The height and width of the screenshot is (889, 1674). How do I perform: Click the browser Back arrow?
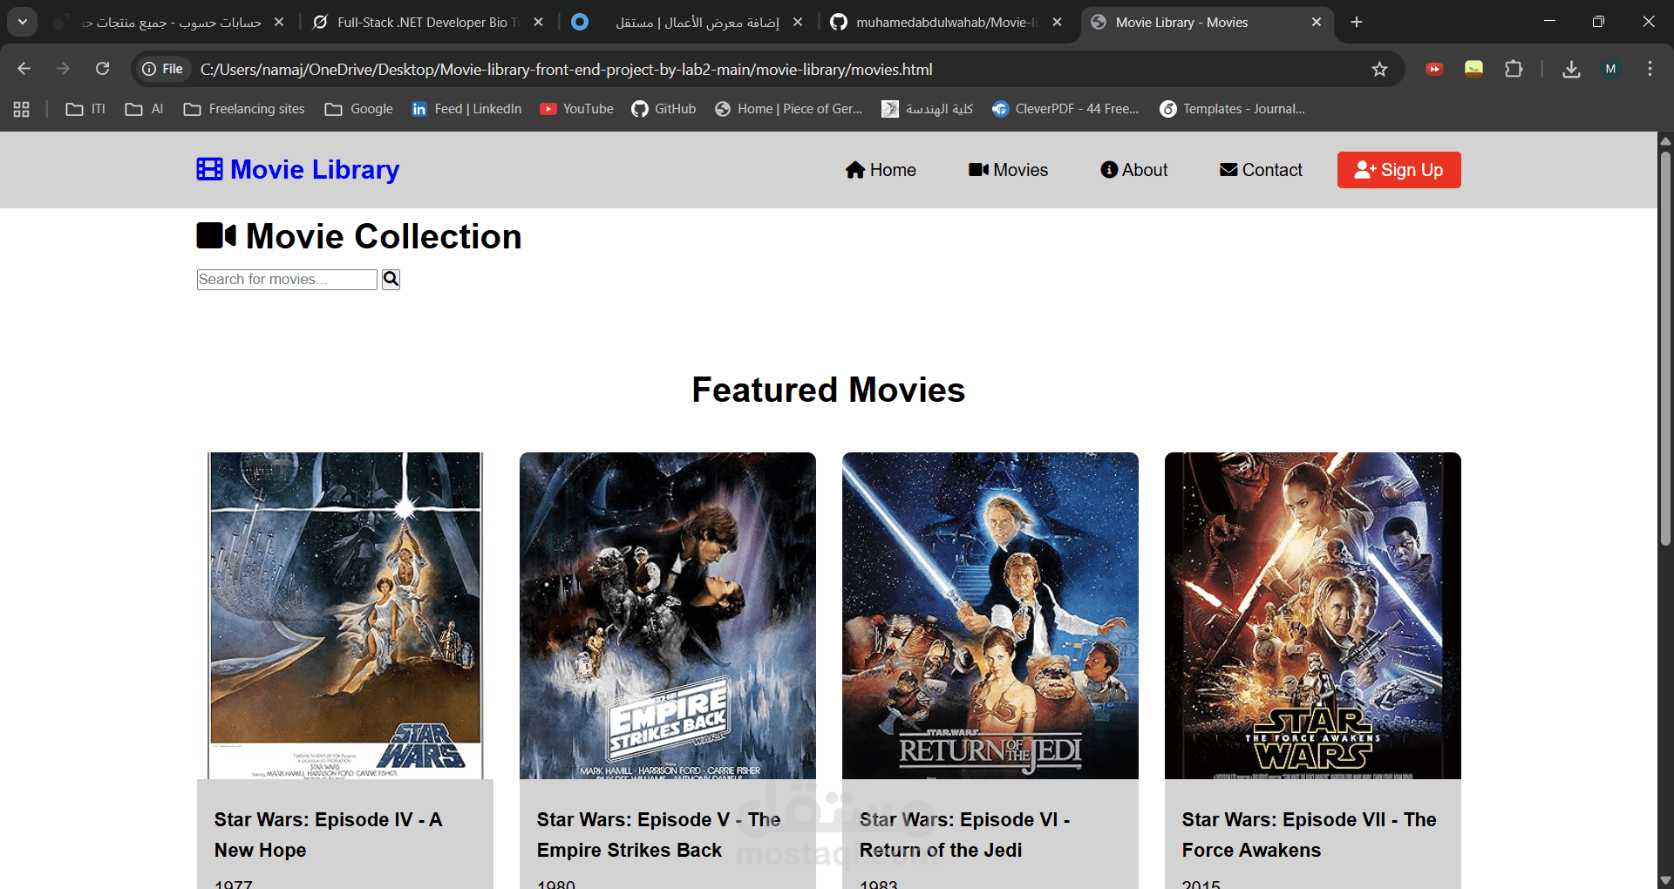click(24, 69)
